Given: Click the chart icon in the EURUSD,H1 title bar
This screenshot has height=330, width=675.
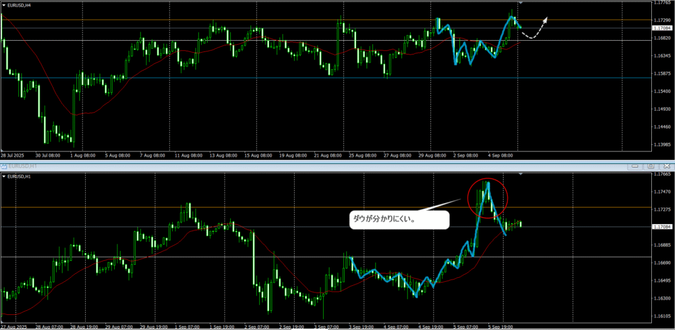Looking at the screenshot, I should tap(3, 165).
